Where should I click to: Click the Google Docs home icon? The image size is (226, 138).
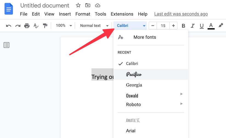coord(9,9)
